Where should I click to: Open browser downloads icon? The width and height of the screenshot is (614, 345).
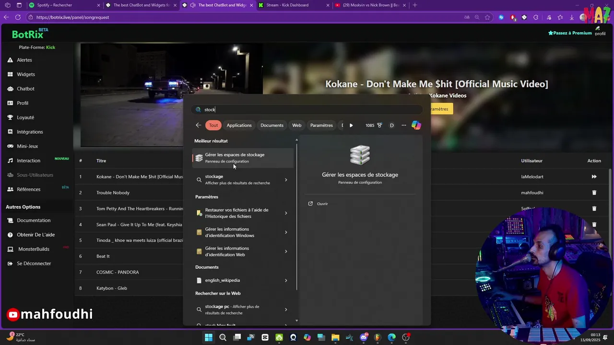click(572, 17)
